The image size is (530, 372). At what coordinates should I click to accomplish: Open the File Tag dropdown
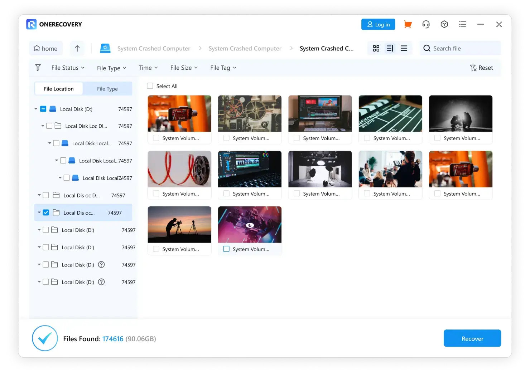pos(223,68)
